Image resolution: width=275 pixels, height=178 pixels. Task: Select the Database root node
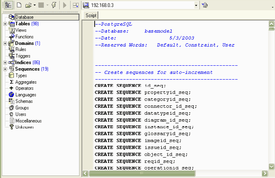[x=47, y=17]
